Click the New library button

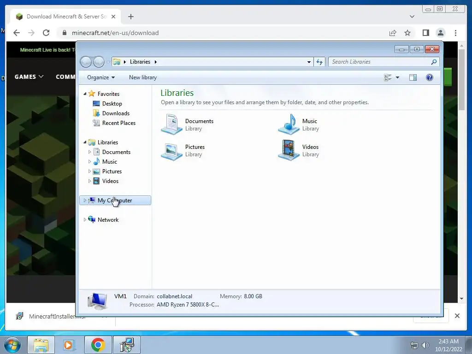point(143,77)
